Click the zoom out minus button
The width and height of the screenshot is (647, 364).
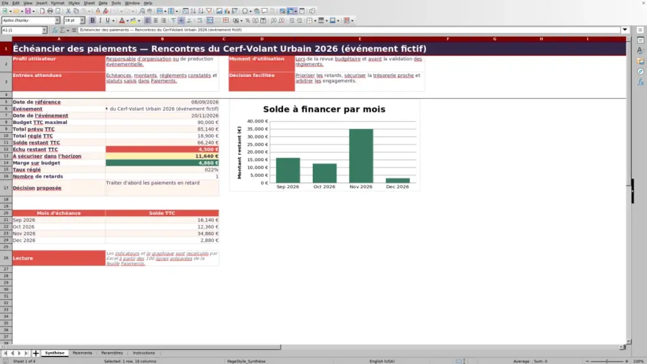(587, 361)
